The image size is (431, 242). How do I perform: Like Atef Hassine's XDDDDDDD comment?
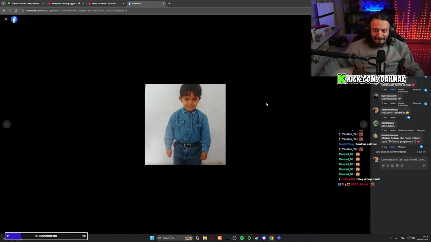[x=392, y=130]
